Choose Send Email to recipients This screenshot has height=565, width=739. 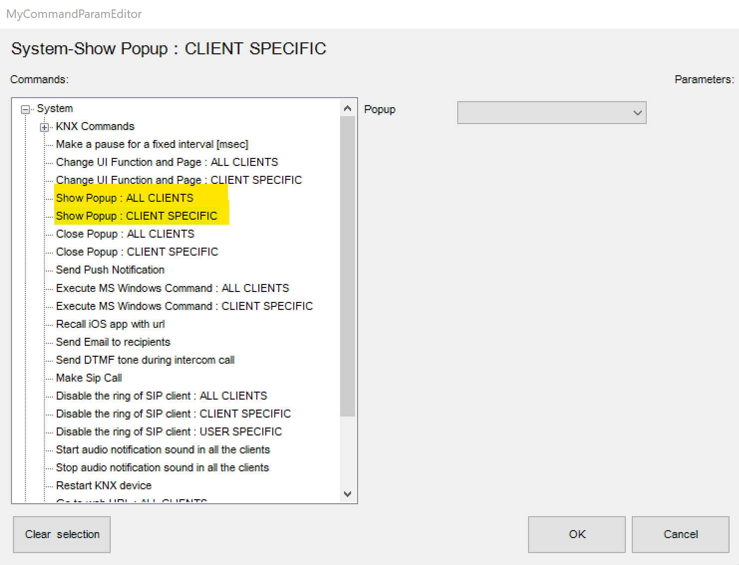[113, 342]
